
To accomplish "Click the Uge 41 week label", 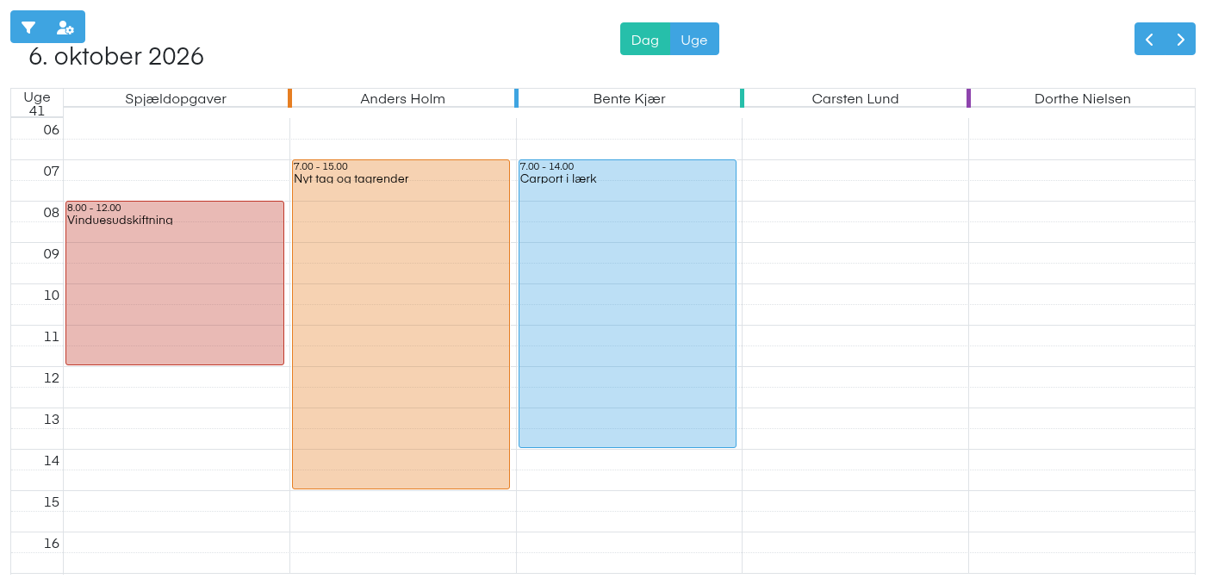I will pyautogui.click(x=37, y=103).
